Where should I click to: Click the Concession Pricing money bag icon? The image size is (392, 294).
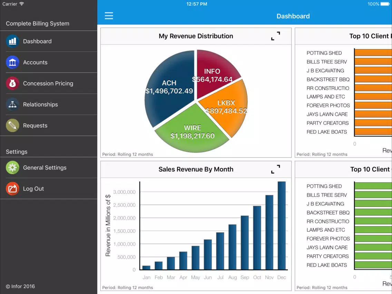12,83
